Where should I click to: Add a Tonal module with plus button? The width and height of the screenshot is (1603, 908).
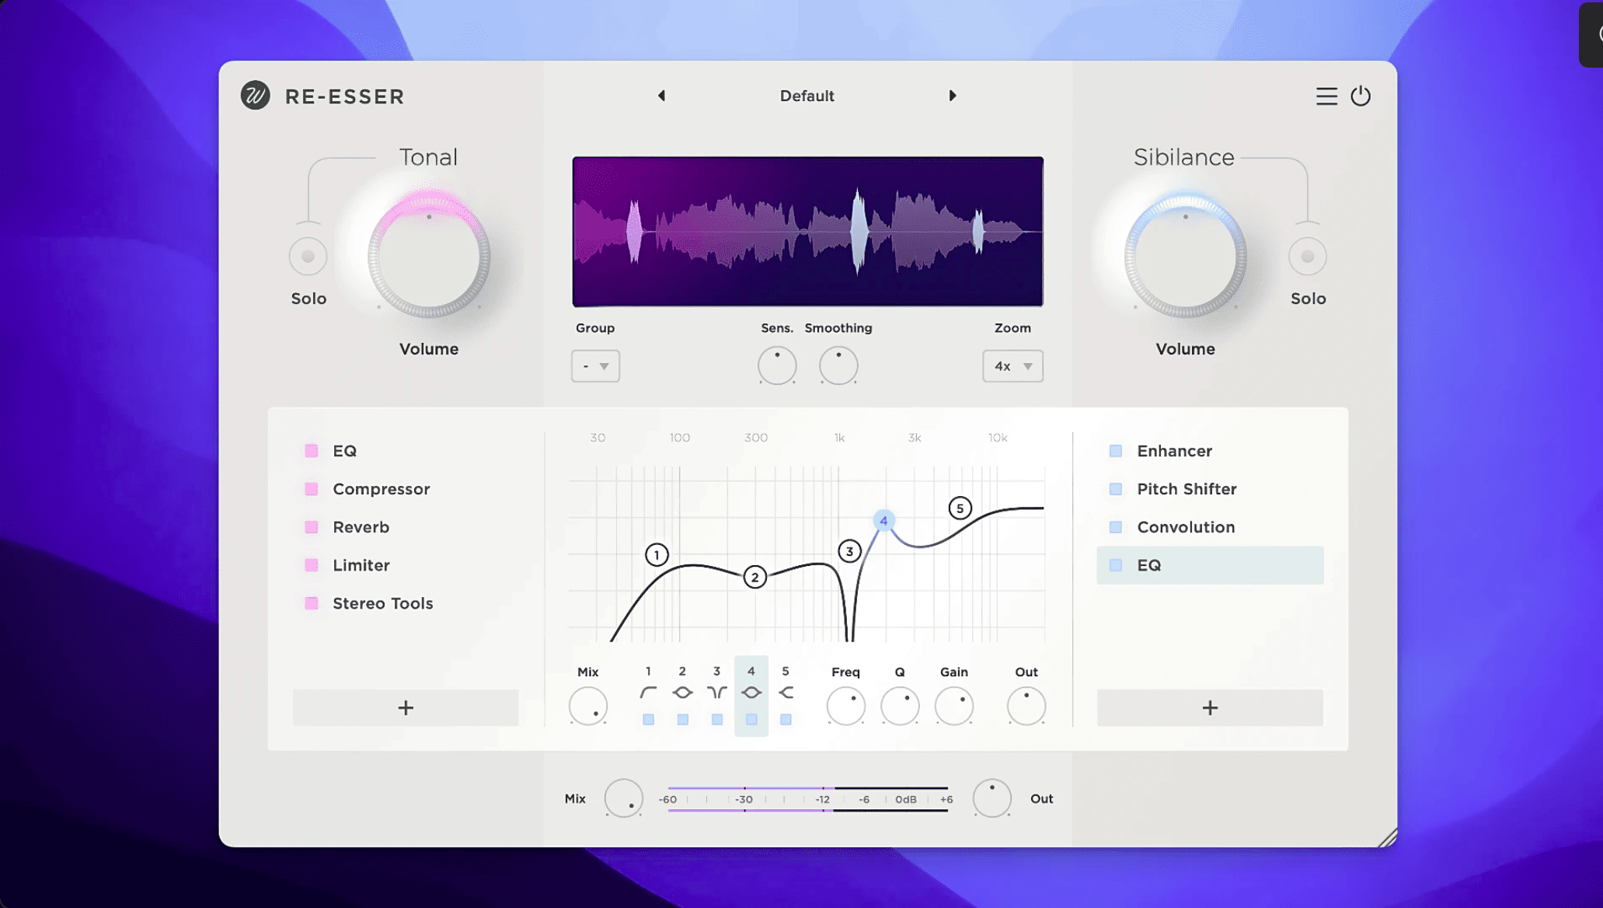click(x=406, y=707)
